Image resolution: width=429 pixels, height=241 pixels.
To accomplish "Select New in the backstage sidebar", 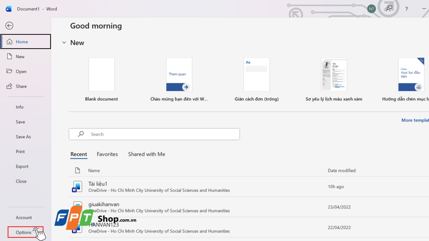I will (x=25, y=57).
